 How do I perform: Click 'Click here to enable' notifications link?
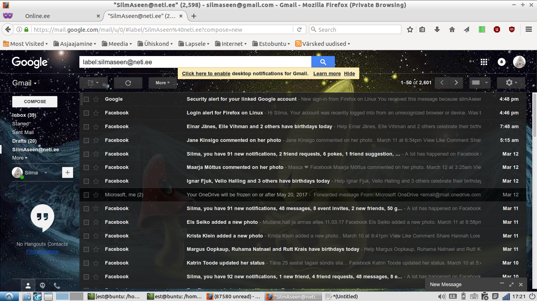pos(206,74)
